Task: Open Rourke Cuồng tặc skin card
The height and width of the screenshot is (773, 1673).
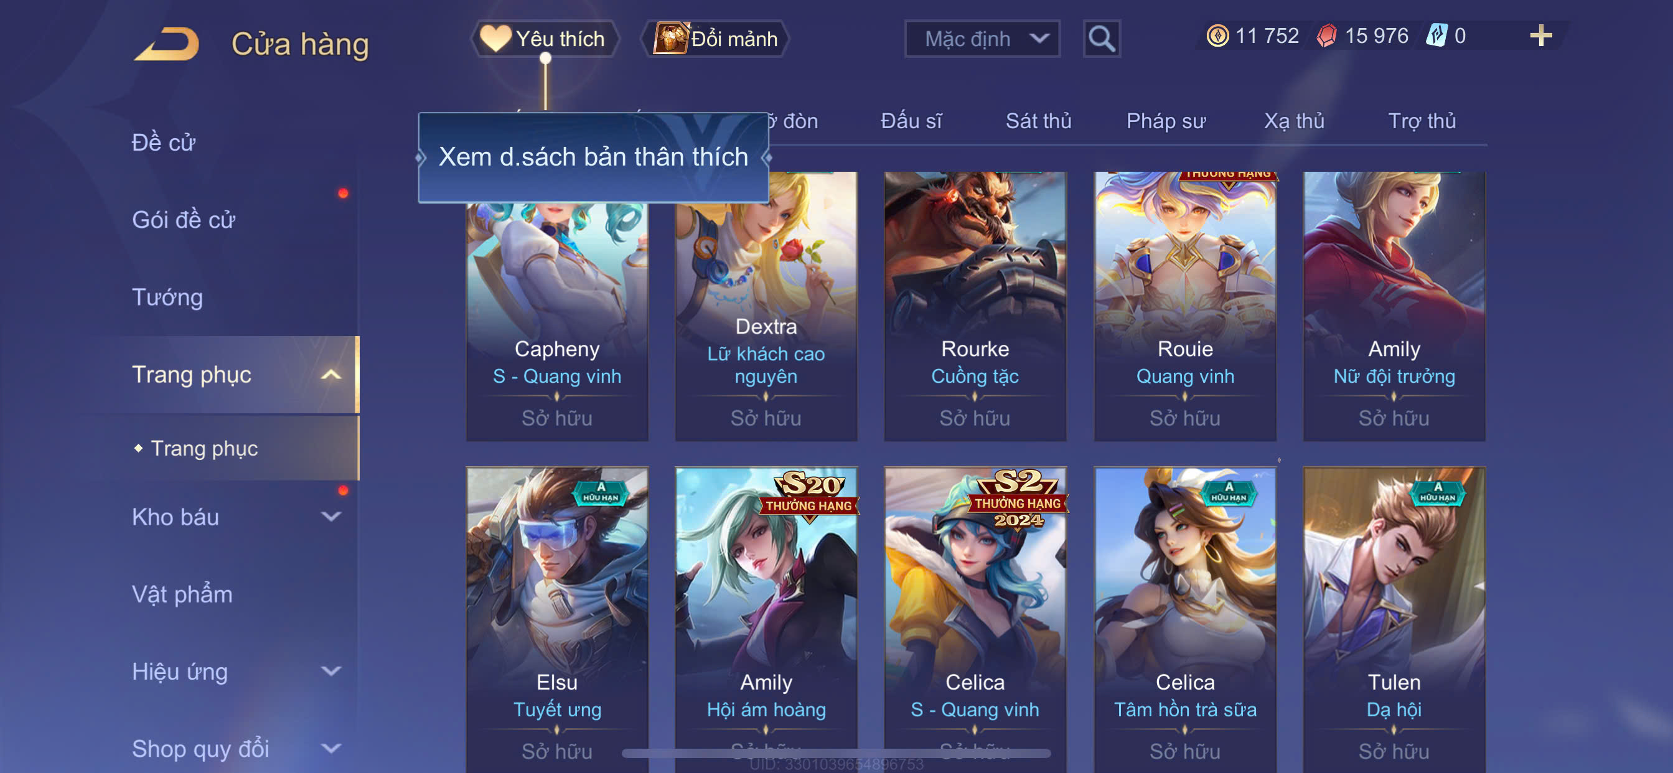Action: (x=975, y=306)
